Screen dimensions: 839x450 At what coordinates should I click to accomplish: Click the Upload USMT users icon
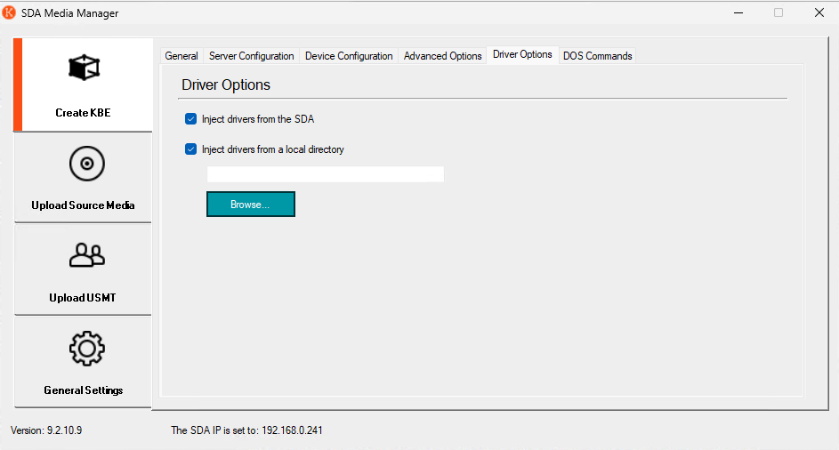pos(86,256)
